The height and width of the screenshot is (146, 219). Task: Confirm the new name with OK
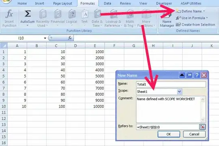click(169, 134)
